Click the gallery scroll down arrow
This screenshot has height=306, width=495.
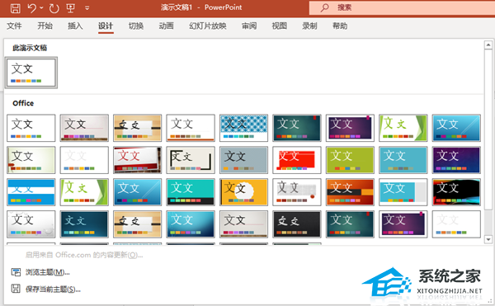(488, 239)
